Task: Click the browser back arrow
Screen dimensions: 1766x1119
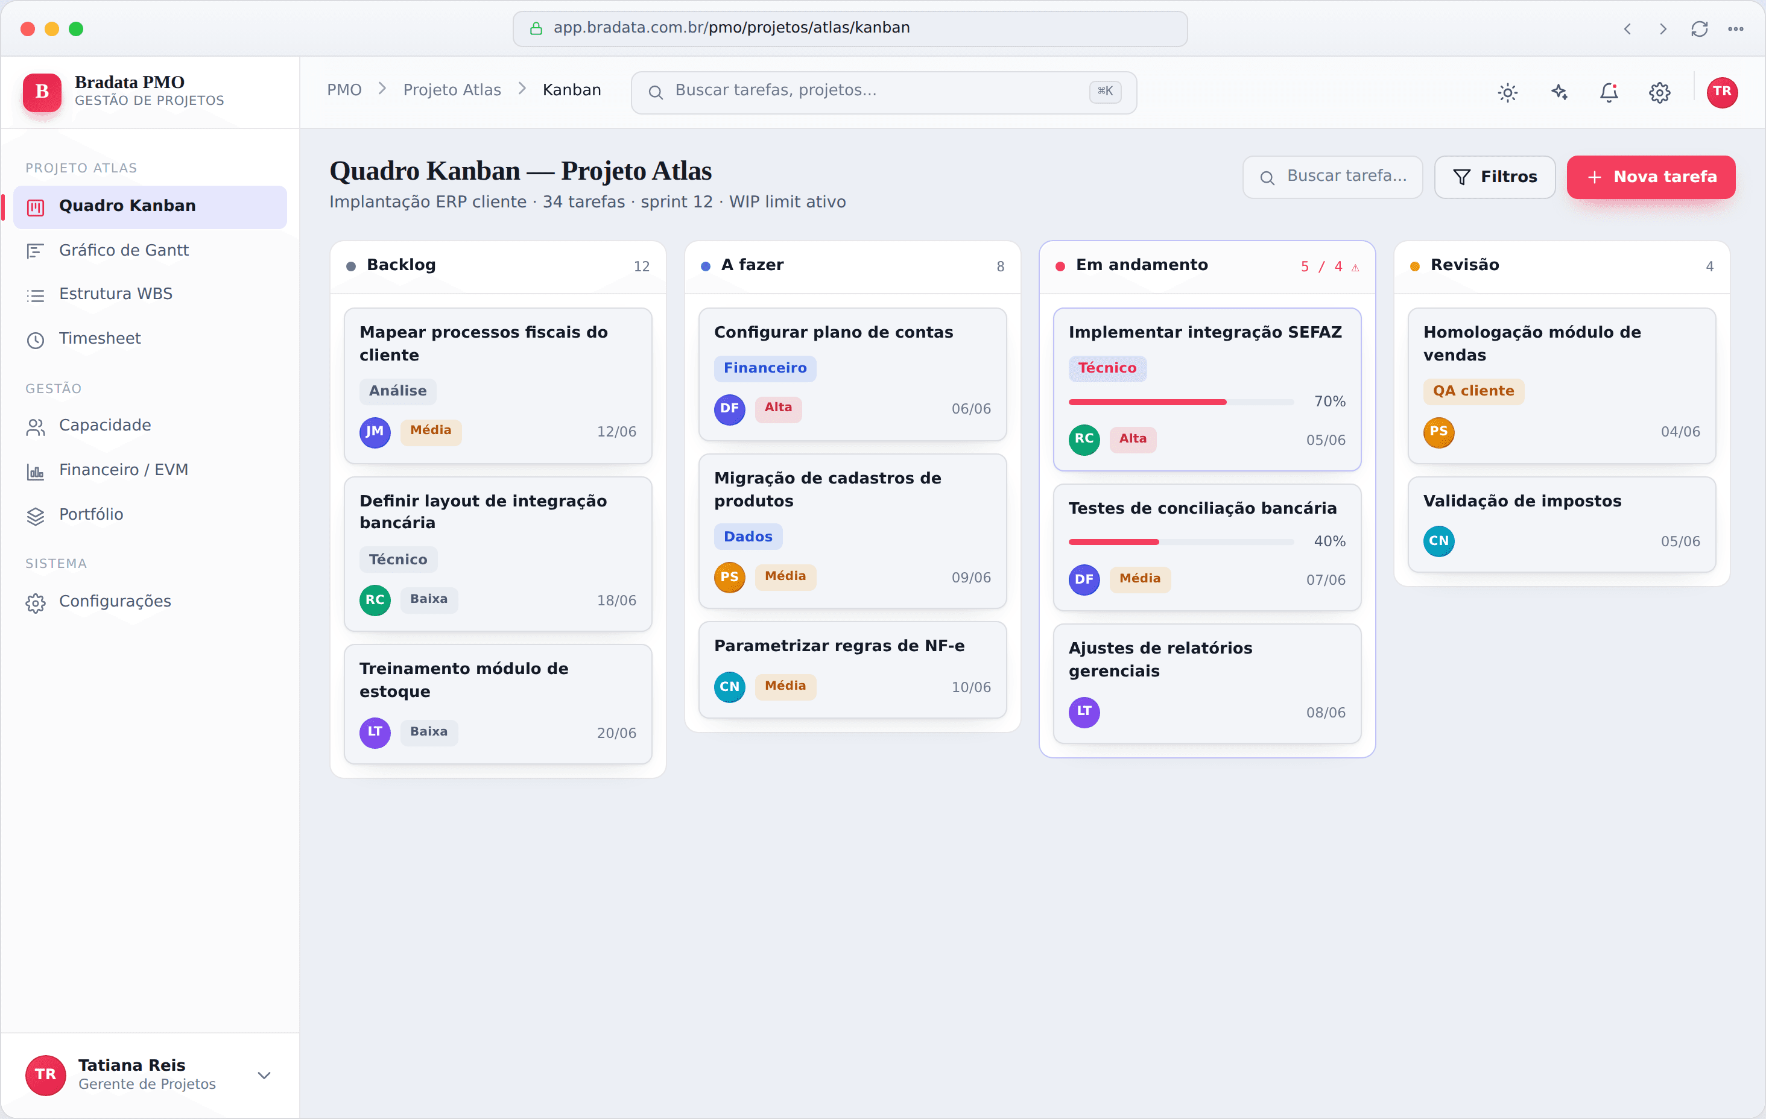Action: [x=1627, y=30]
